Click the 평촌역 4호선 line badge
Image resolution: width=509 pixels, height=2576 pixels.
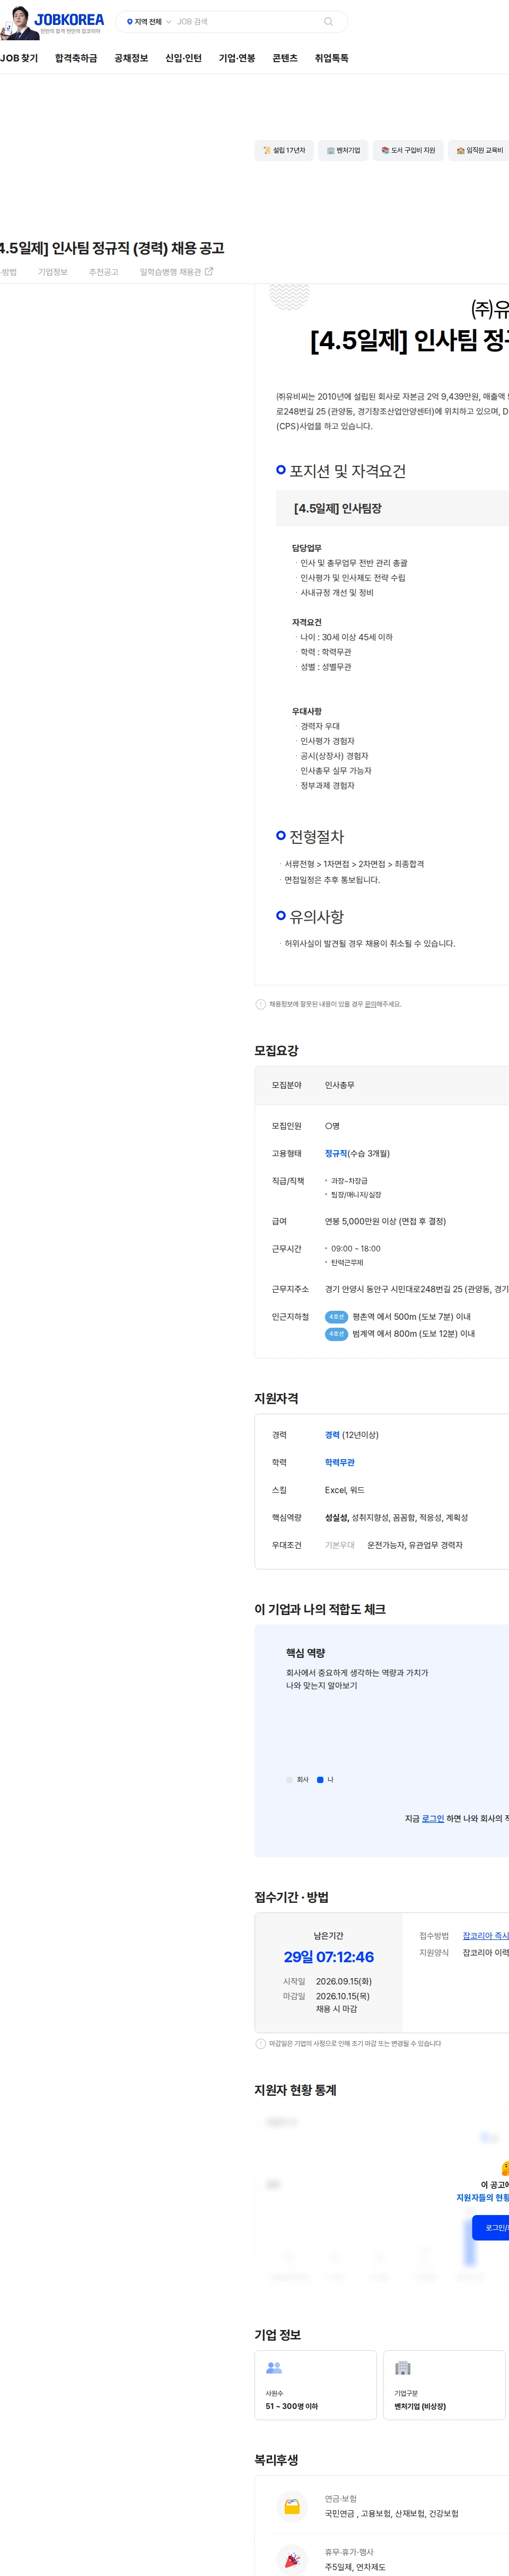click(336, 1317)
